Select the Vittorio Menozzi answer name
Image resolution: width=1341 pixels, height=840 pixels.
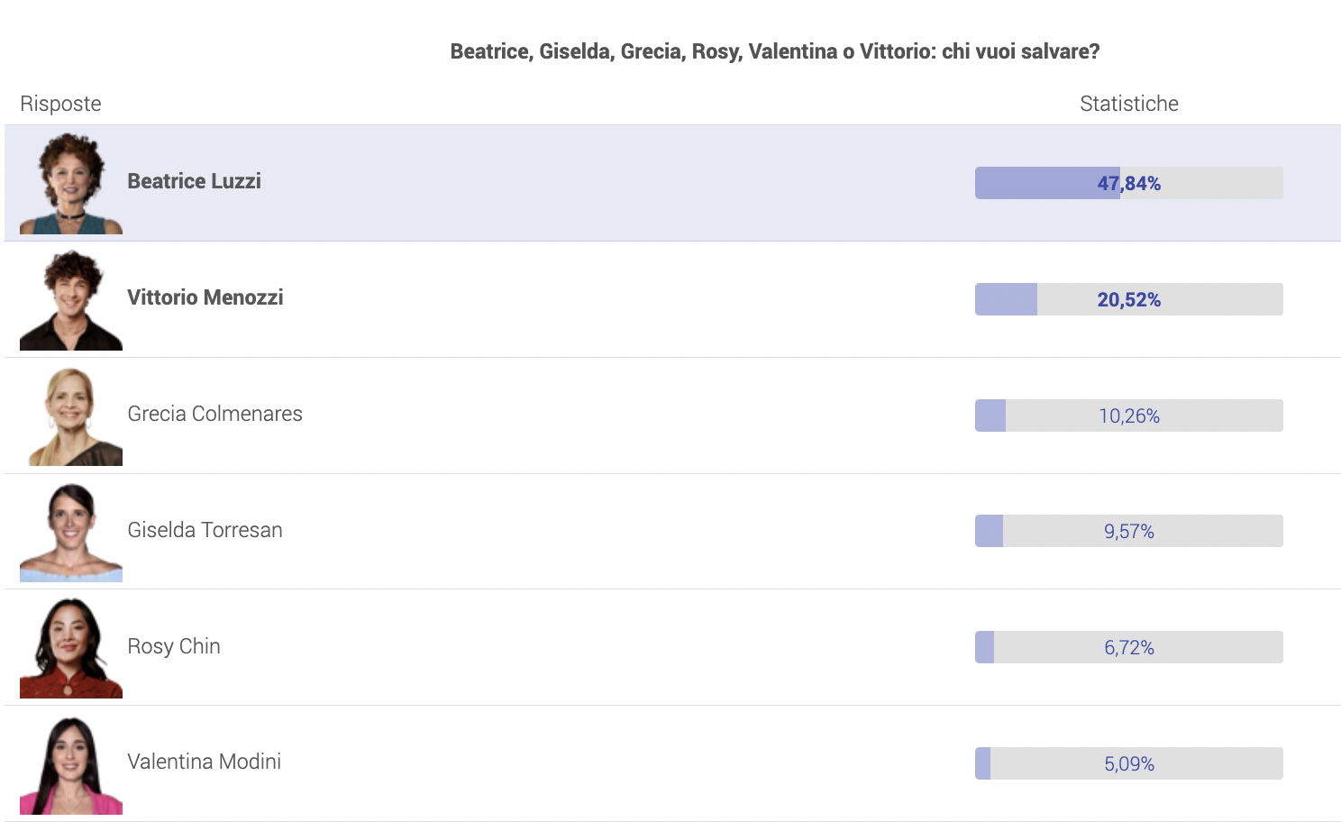(205, 297)
